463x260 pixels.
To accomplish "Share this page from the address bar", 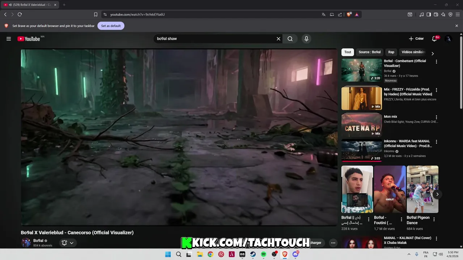I will 340,14.
